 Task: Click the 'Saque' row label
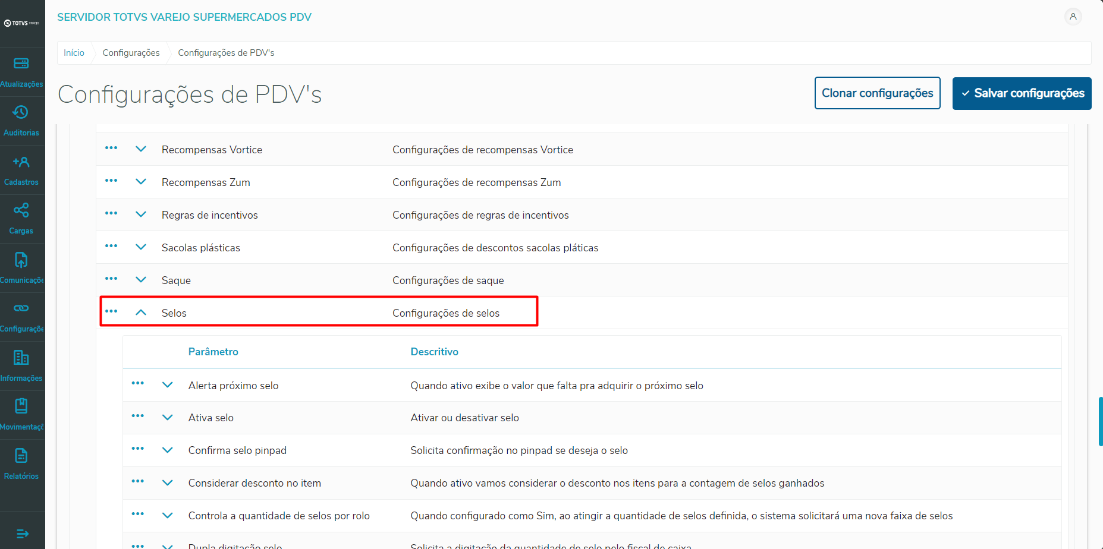[x=176, y=280]
